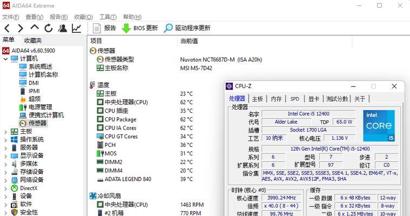
Task: Click the 软件 software icon in the tree
Action: [15, 204]
